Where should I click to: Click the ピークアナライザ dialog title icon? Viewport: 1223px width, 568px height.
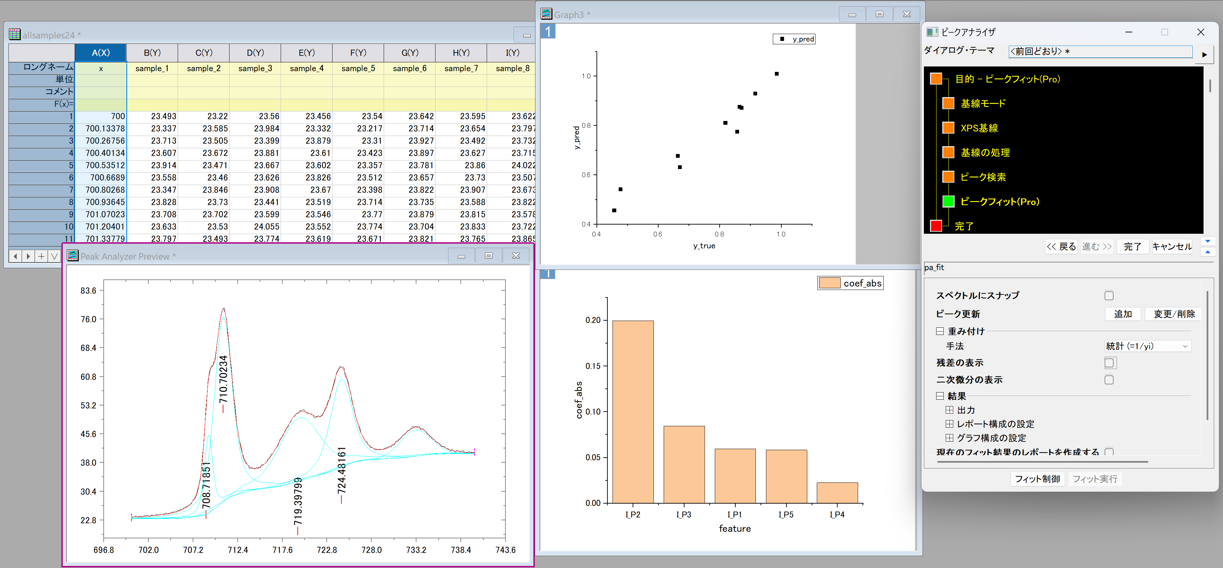pyautogui.click(x=931, y=32)
